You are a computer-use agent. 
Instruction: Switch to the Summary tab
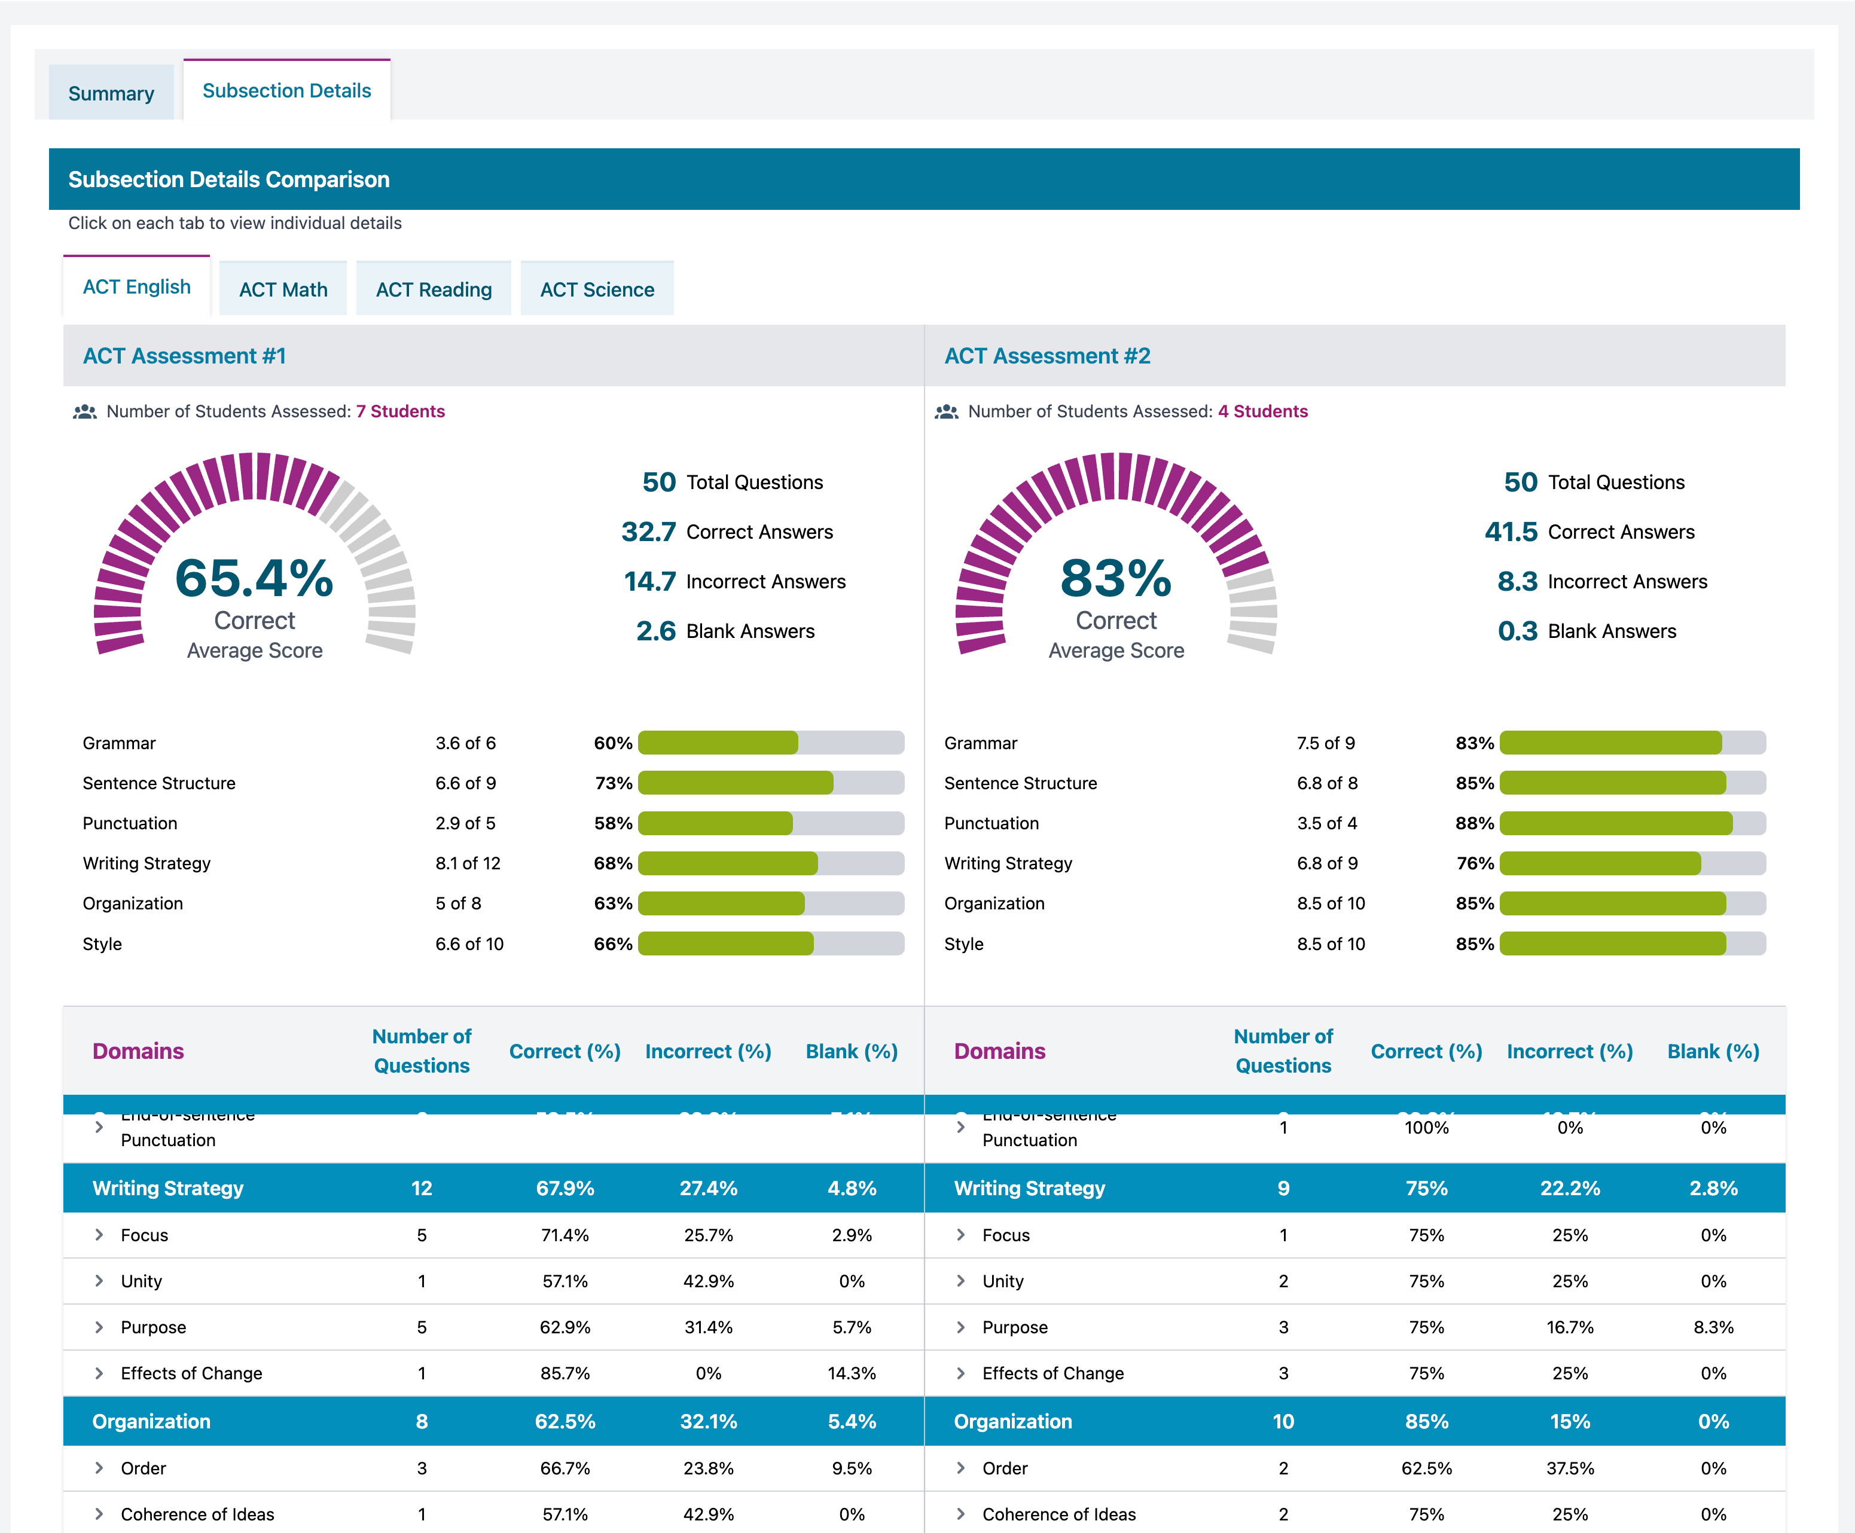[x=111, y=93]
